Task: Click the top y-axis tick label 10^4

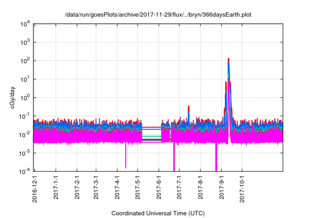Action: point(25,24)
